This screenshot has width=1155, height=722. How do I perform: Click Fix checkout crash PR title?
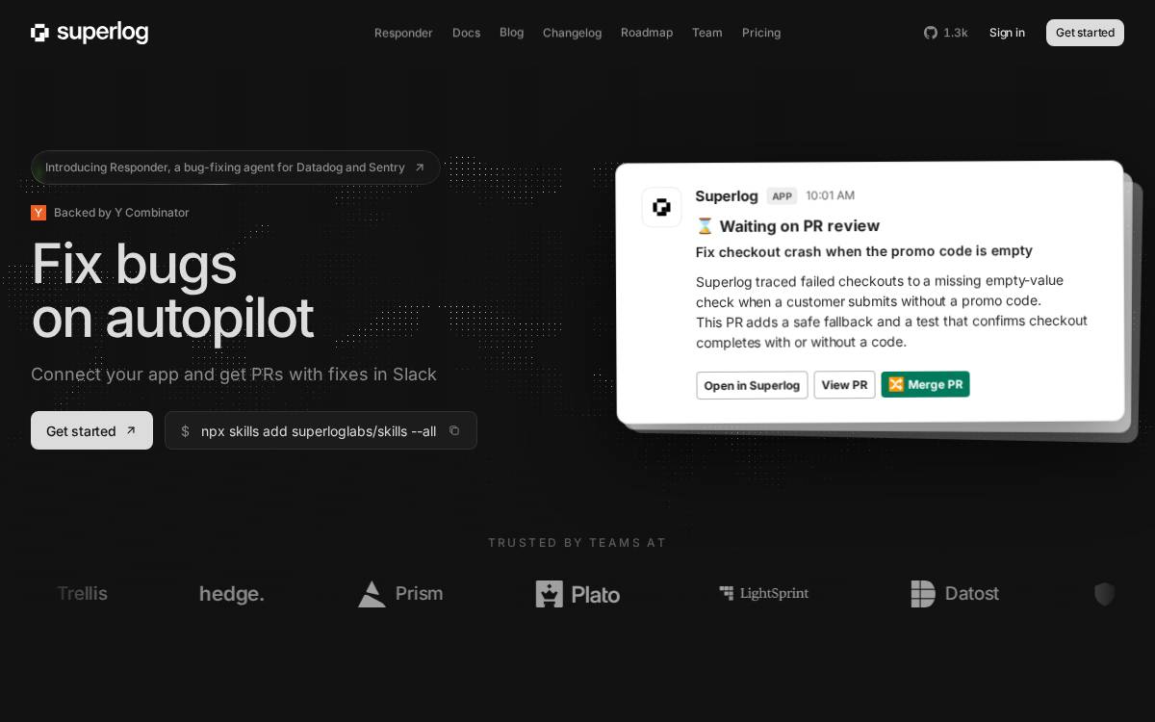click(863, 251)
